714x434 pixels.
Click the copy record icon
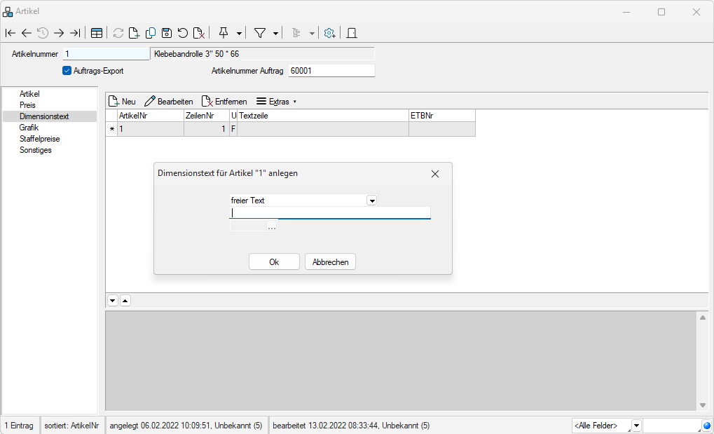151,33
